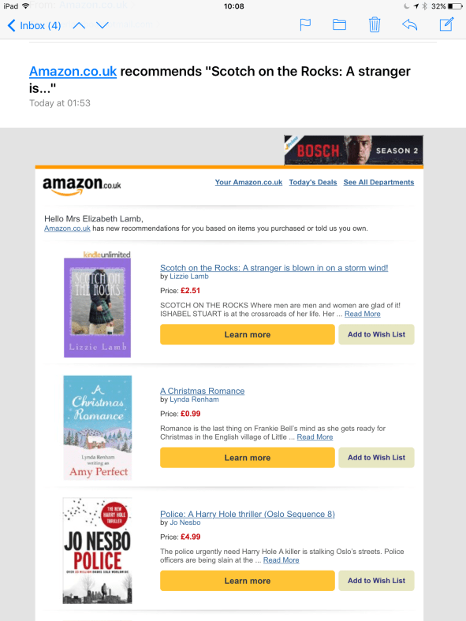
Task: Open Police: A Harry Hole thriller title link
Action: (x=248, y=514)
